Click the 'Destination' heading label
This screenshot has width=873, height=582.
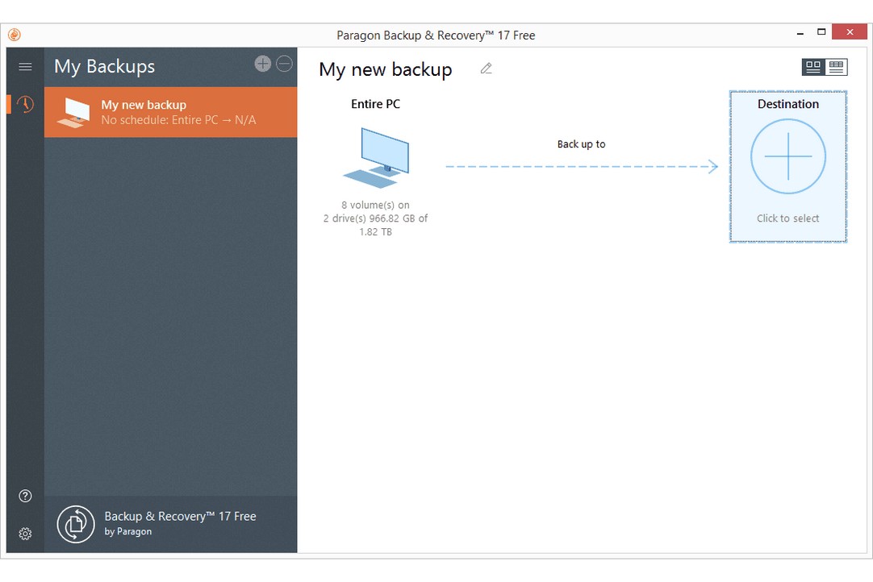[787, 104]
